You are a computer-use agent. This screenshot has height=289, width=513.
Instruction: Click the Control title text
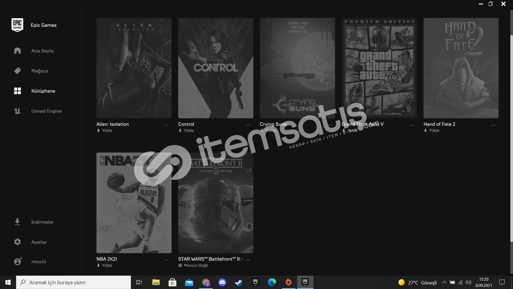pyautogui.click(x=186, y=124)
